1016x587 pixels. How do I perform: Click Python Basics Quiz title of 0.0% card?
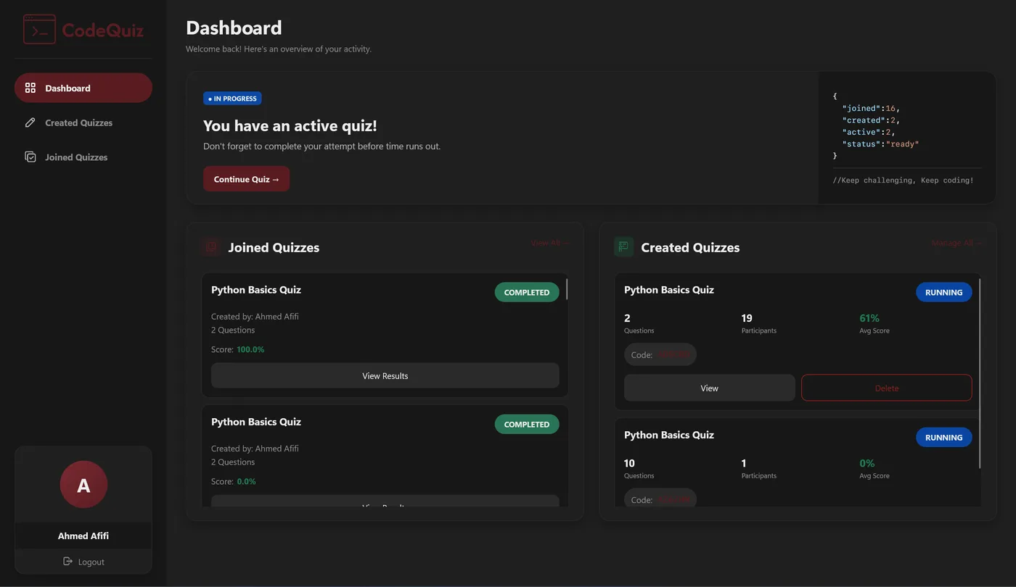pyautogui.click(x=256, y=421)
